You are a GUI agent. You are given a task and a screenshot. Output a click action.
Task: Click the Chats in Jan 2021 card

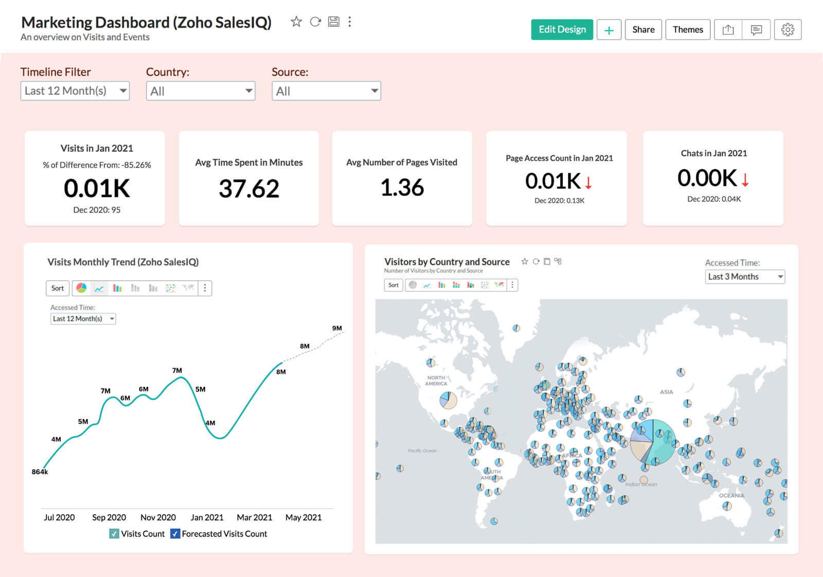[713, 178]
